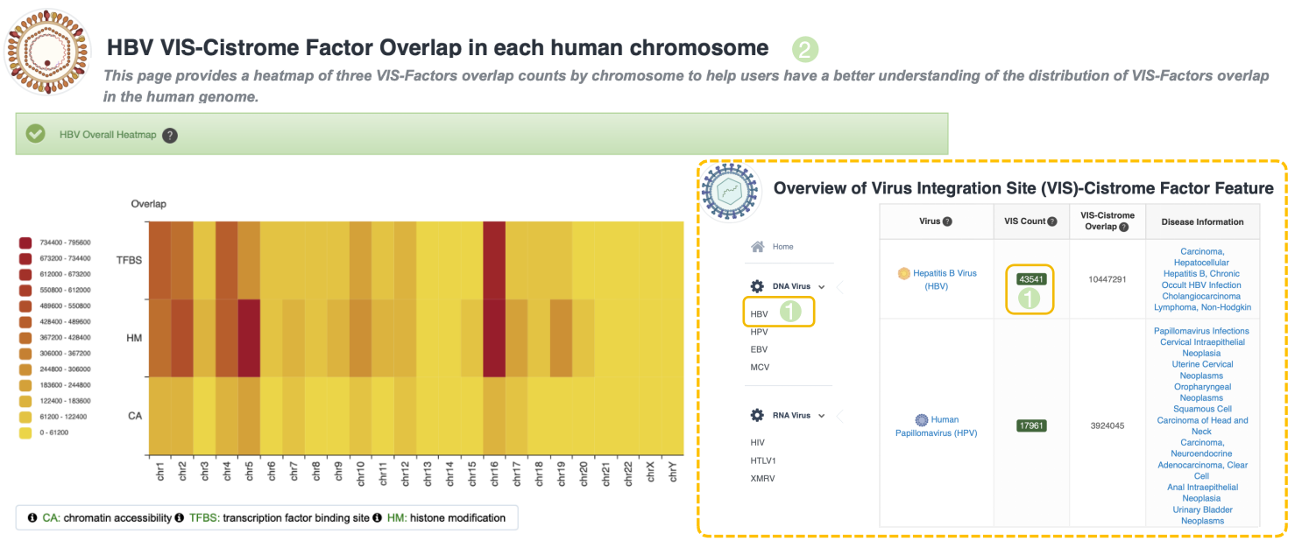
Task: Click the HBV virus logo at top left
Action: tap(48, 53)
